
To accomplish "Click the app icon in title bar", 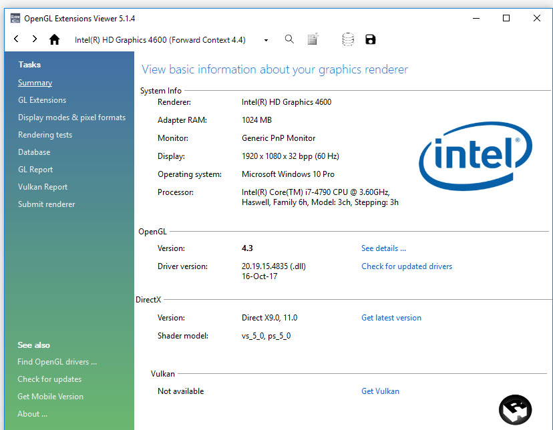I will pos(15,18).
